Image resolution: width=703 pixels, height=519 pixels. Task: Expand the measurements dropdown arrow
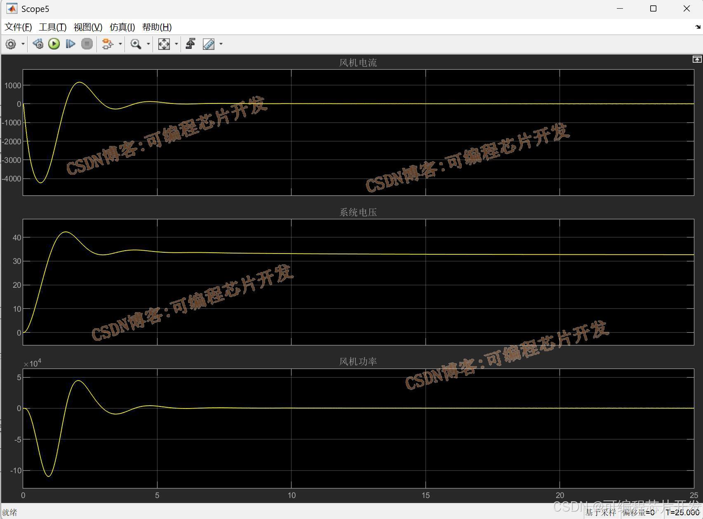[221, 44]
